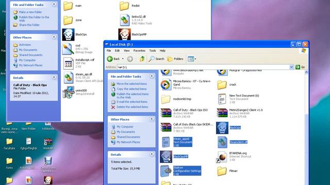The height and width of the screenshot is (185, 330).
Task: Open the Help menu
Action: coord(162,51)
